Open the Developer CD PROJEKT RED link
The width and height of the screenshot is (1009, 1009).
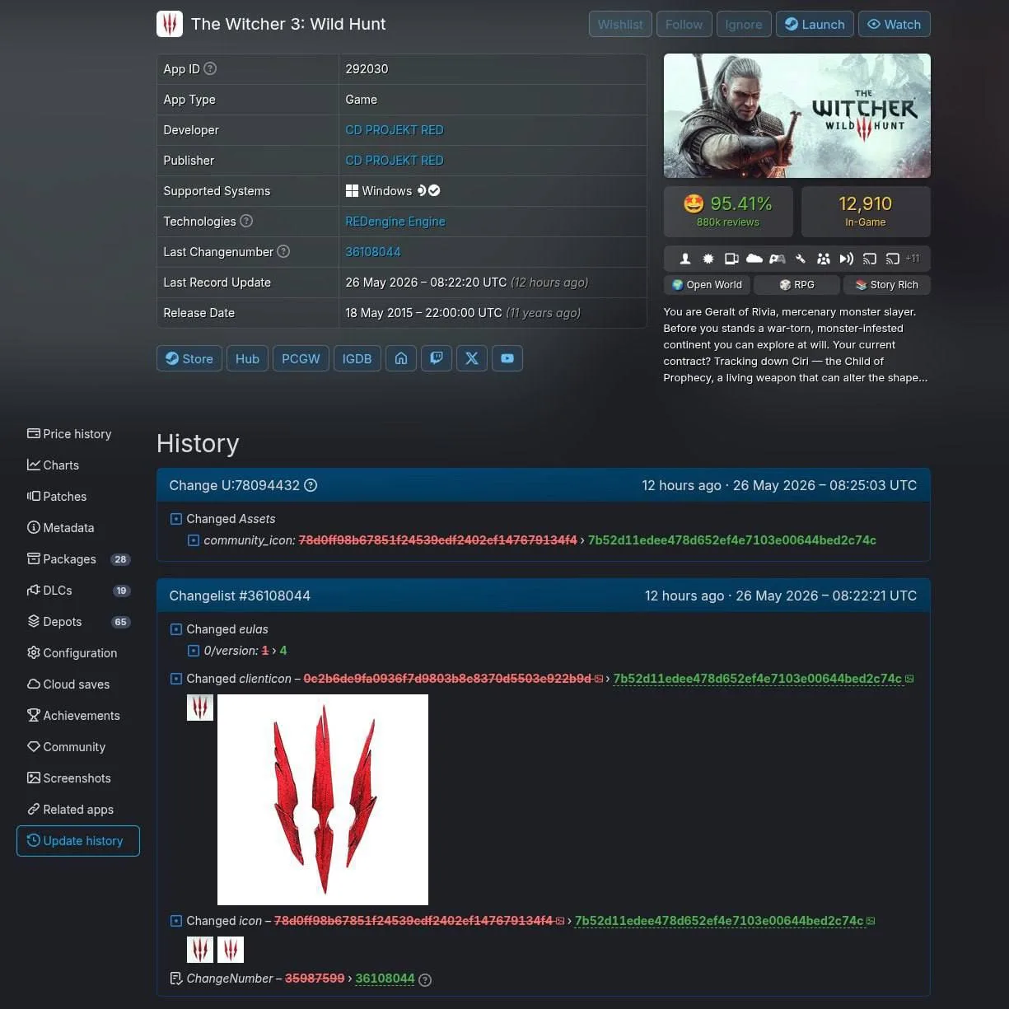tap(395, 130)
